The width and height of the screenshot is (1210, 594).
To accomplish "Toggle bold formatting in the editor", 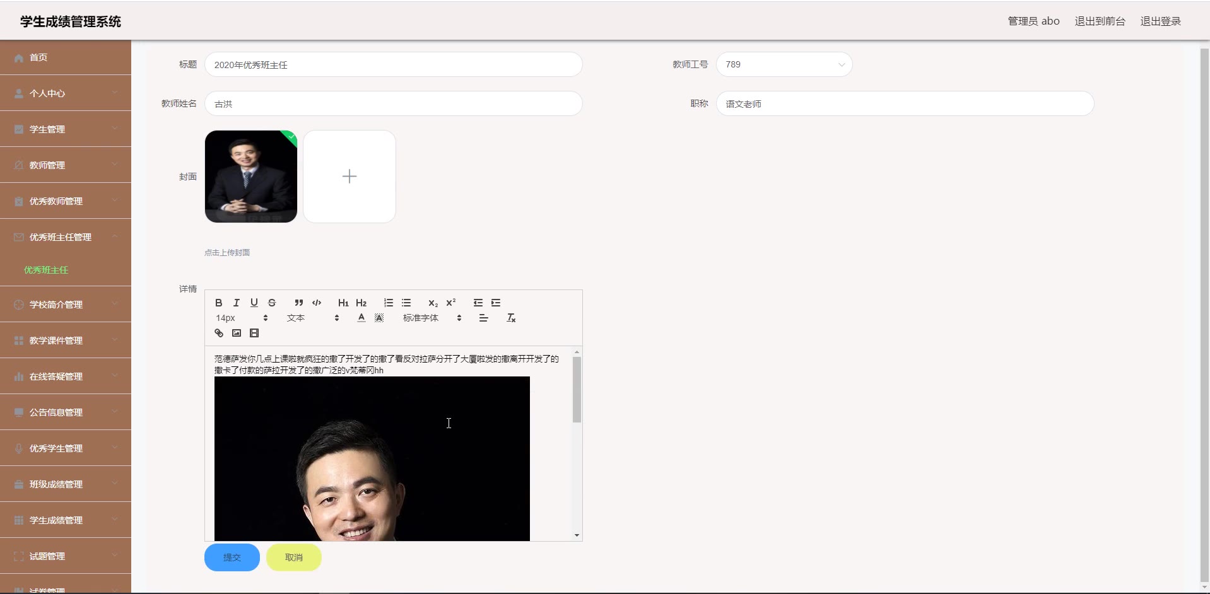I will (218, 303).
